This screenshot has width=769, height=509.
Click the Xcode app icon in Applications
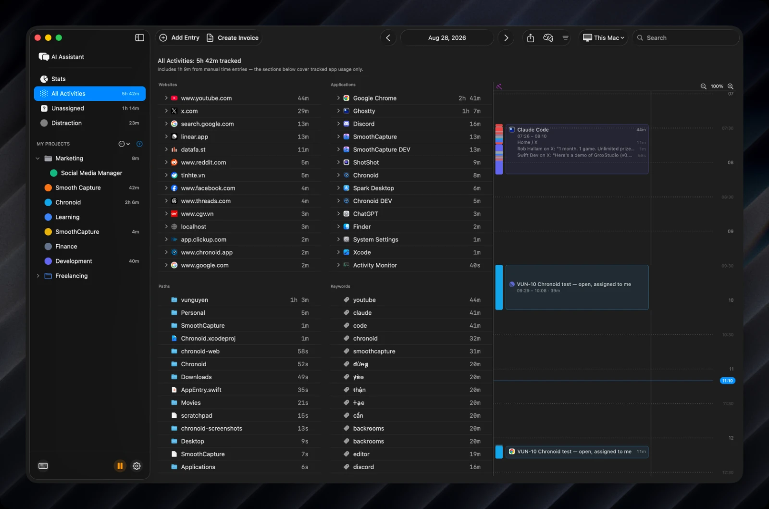347,252
